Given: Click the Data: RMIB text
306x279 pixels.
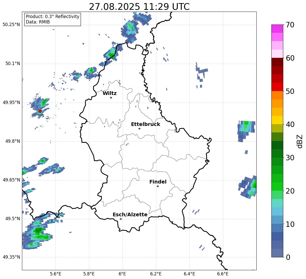Looking at the screenshot, I should (x=38, y=22).
